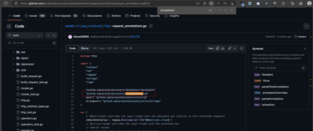
Task: Open http_method_types.go in file tree
Action: [35, 106]
